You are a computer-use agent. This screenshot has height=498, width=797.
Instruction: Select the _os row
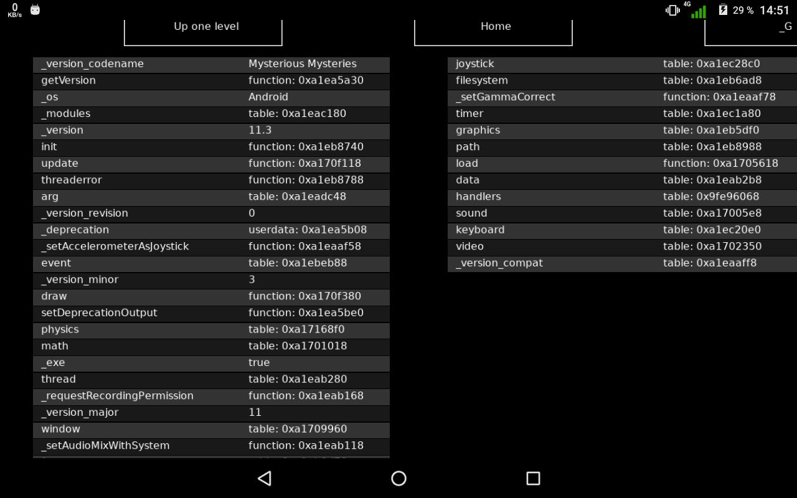point(211,97)
